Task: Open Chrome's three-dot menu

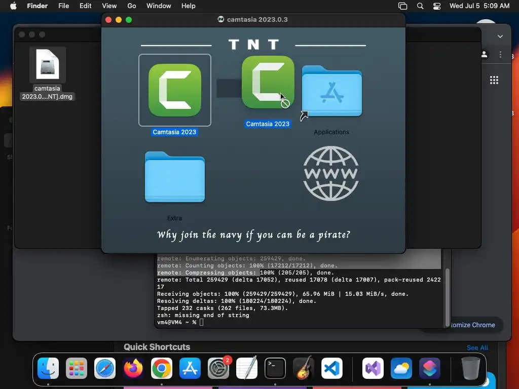Action: pyautogui.click(x=500, y=55)
